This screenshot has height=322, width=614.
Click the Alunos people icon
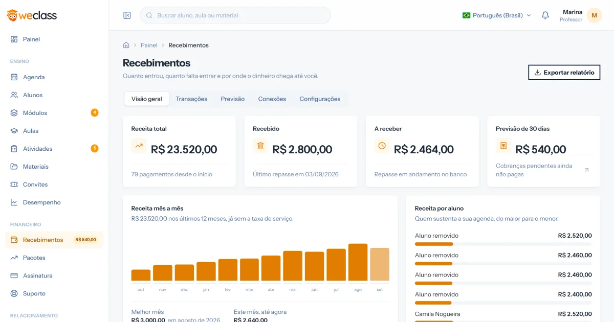(14, 95)
